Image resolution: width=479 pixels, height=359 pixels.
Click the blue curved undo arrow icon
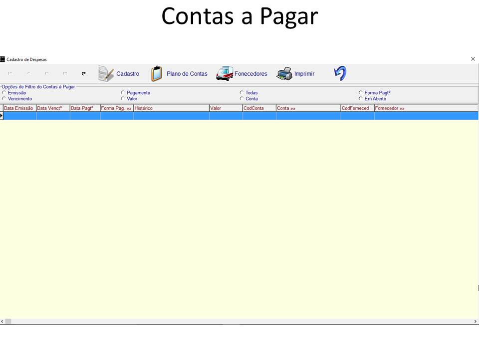339,73
